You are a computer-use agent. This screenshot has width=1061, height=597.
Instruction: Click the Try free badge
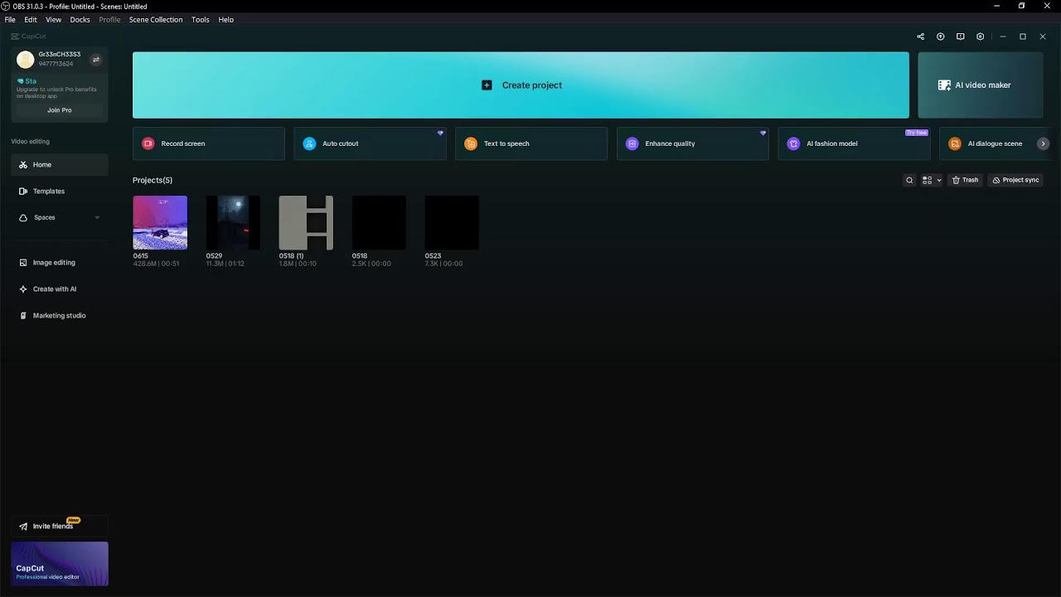tap(917, 133)
